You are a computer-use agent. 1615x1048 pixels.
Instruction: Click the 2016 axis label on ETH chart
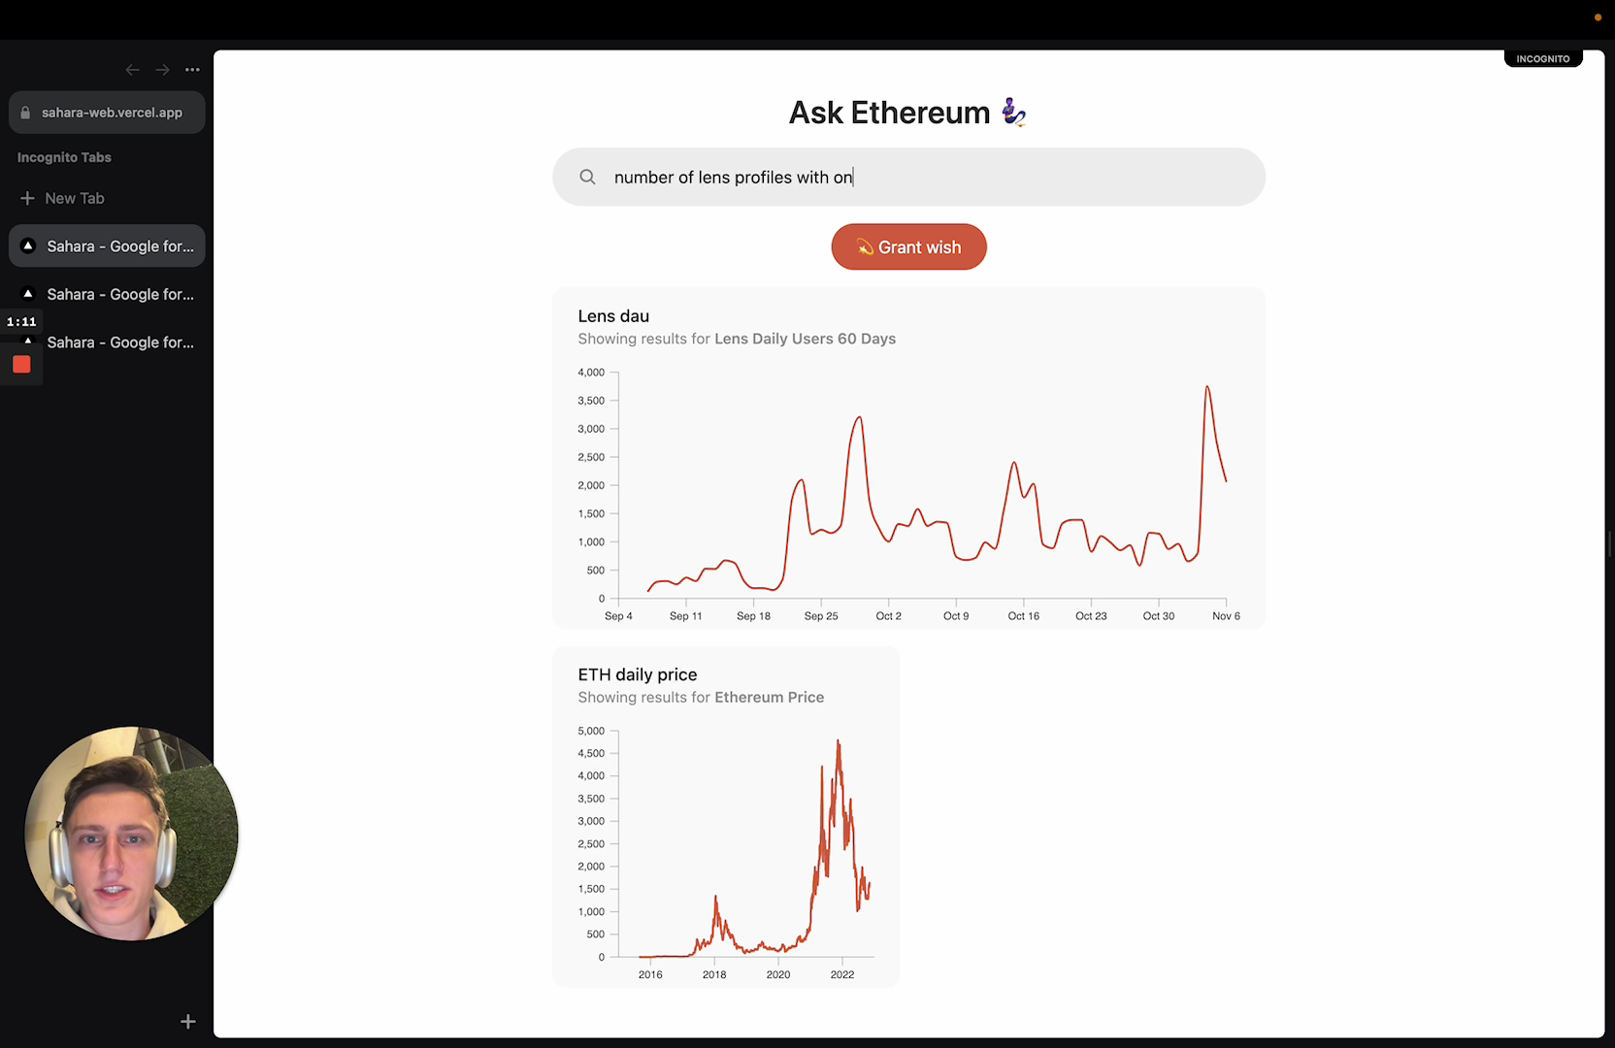650,975
